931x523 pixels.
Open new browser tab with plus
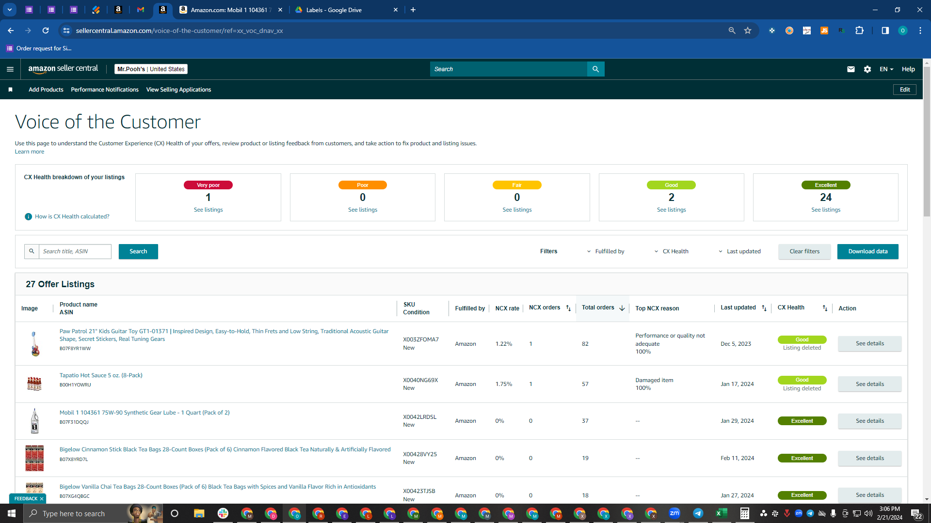pyautogui.click(x=413, y=10)
